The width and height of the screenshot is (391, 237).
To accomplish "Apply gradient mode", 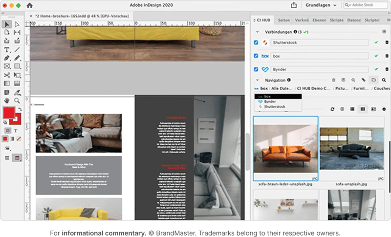I will 12,139.
